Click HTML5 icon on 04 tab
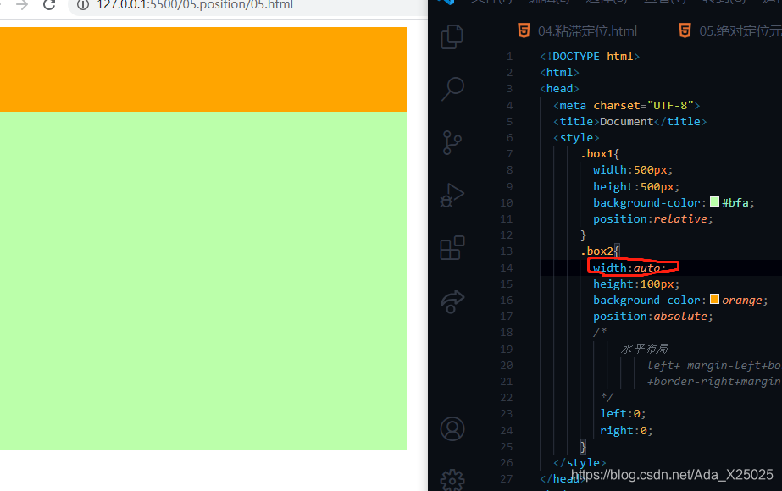Viewport: 782px width, 491px height. click(x=524, y=31)
